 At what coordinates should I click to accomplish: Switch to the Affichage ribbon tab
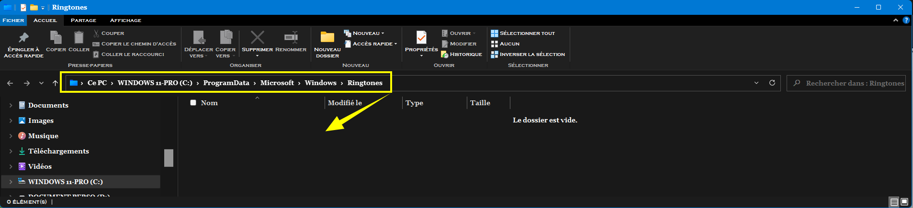[125, 20]
